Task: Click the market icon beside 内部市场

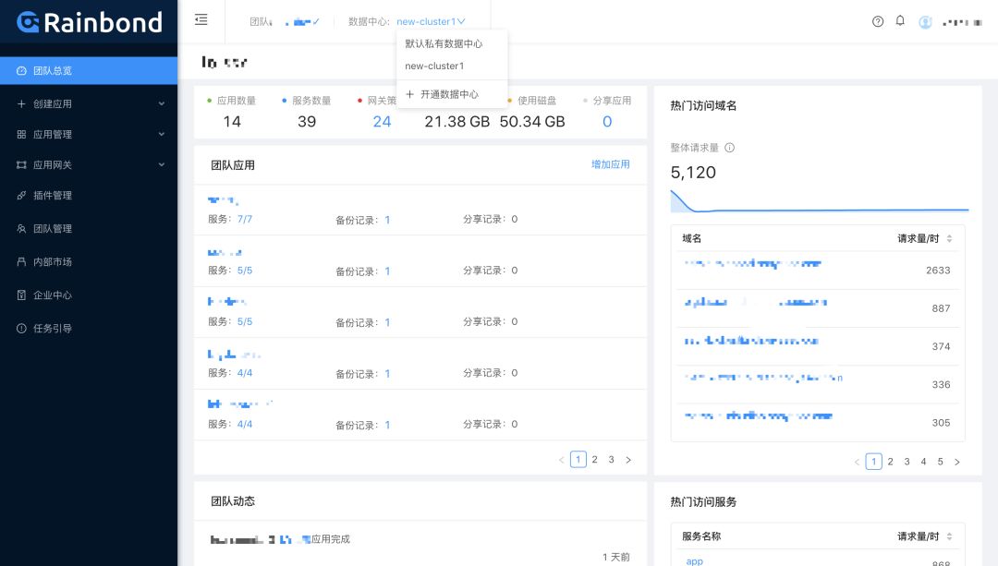Action: coord(21,261)
